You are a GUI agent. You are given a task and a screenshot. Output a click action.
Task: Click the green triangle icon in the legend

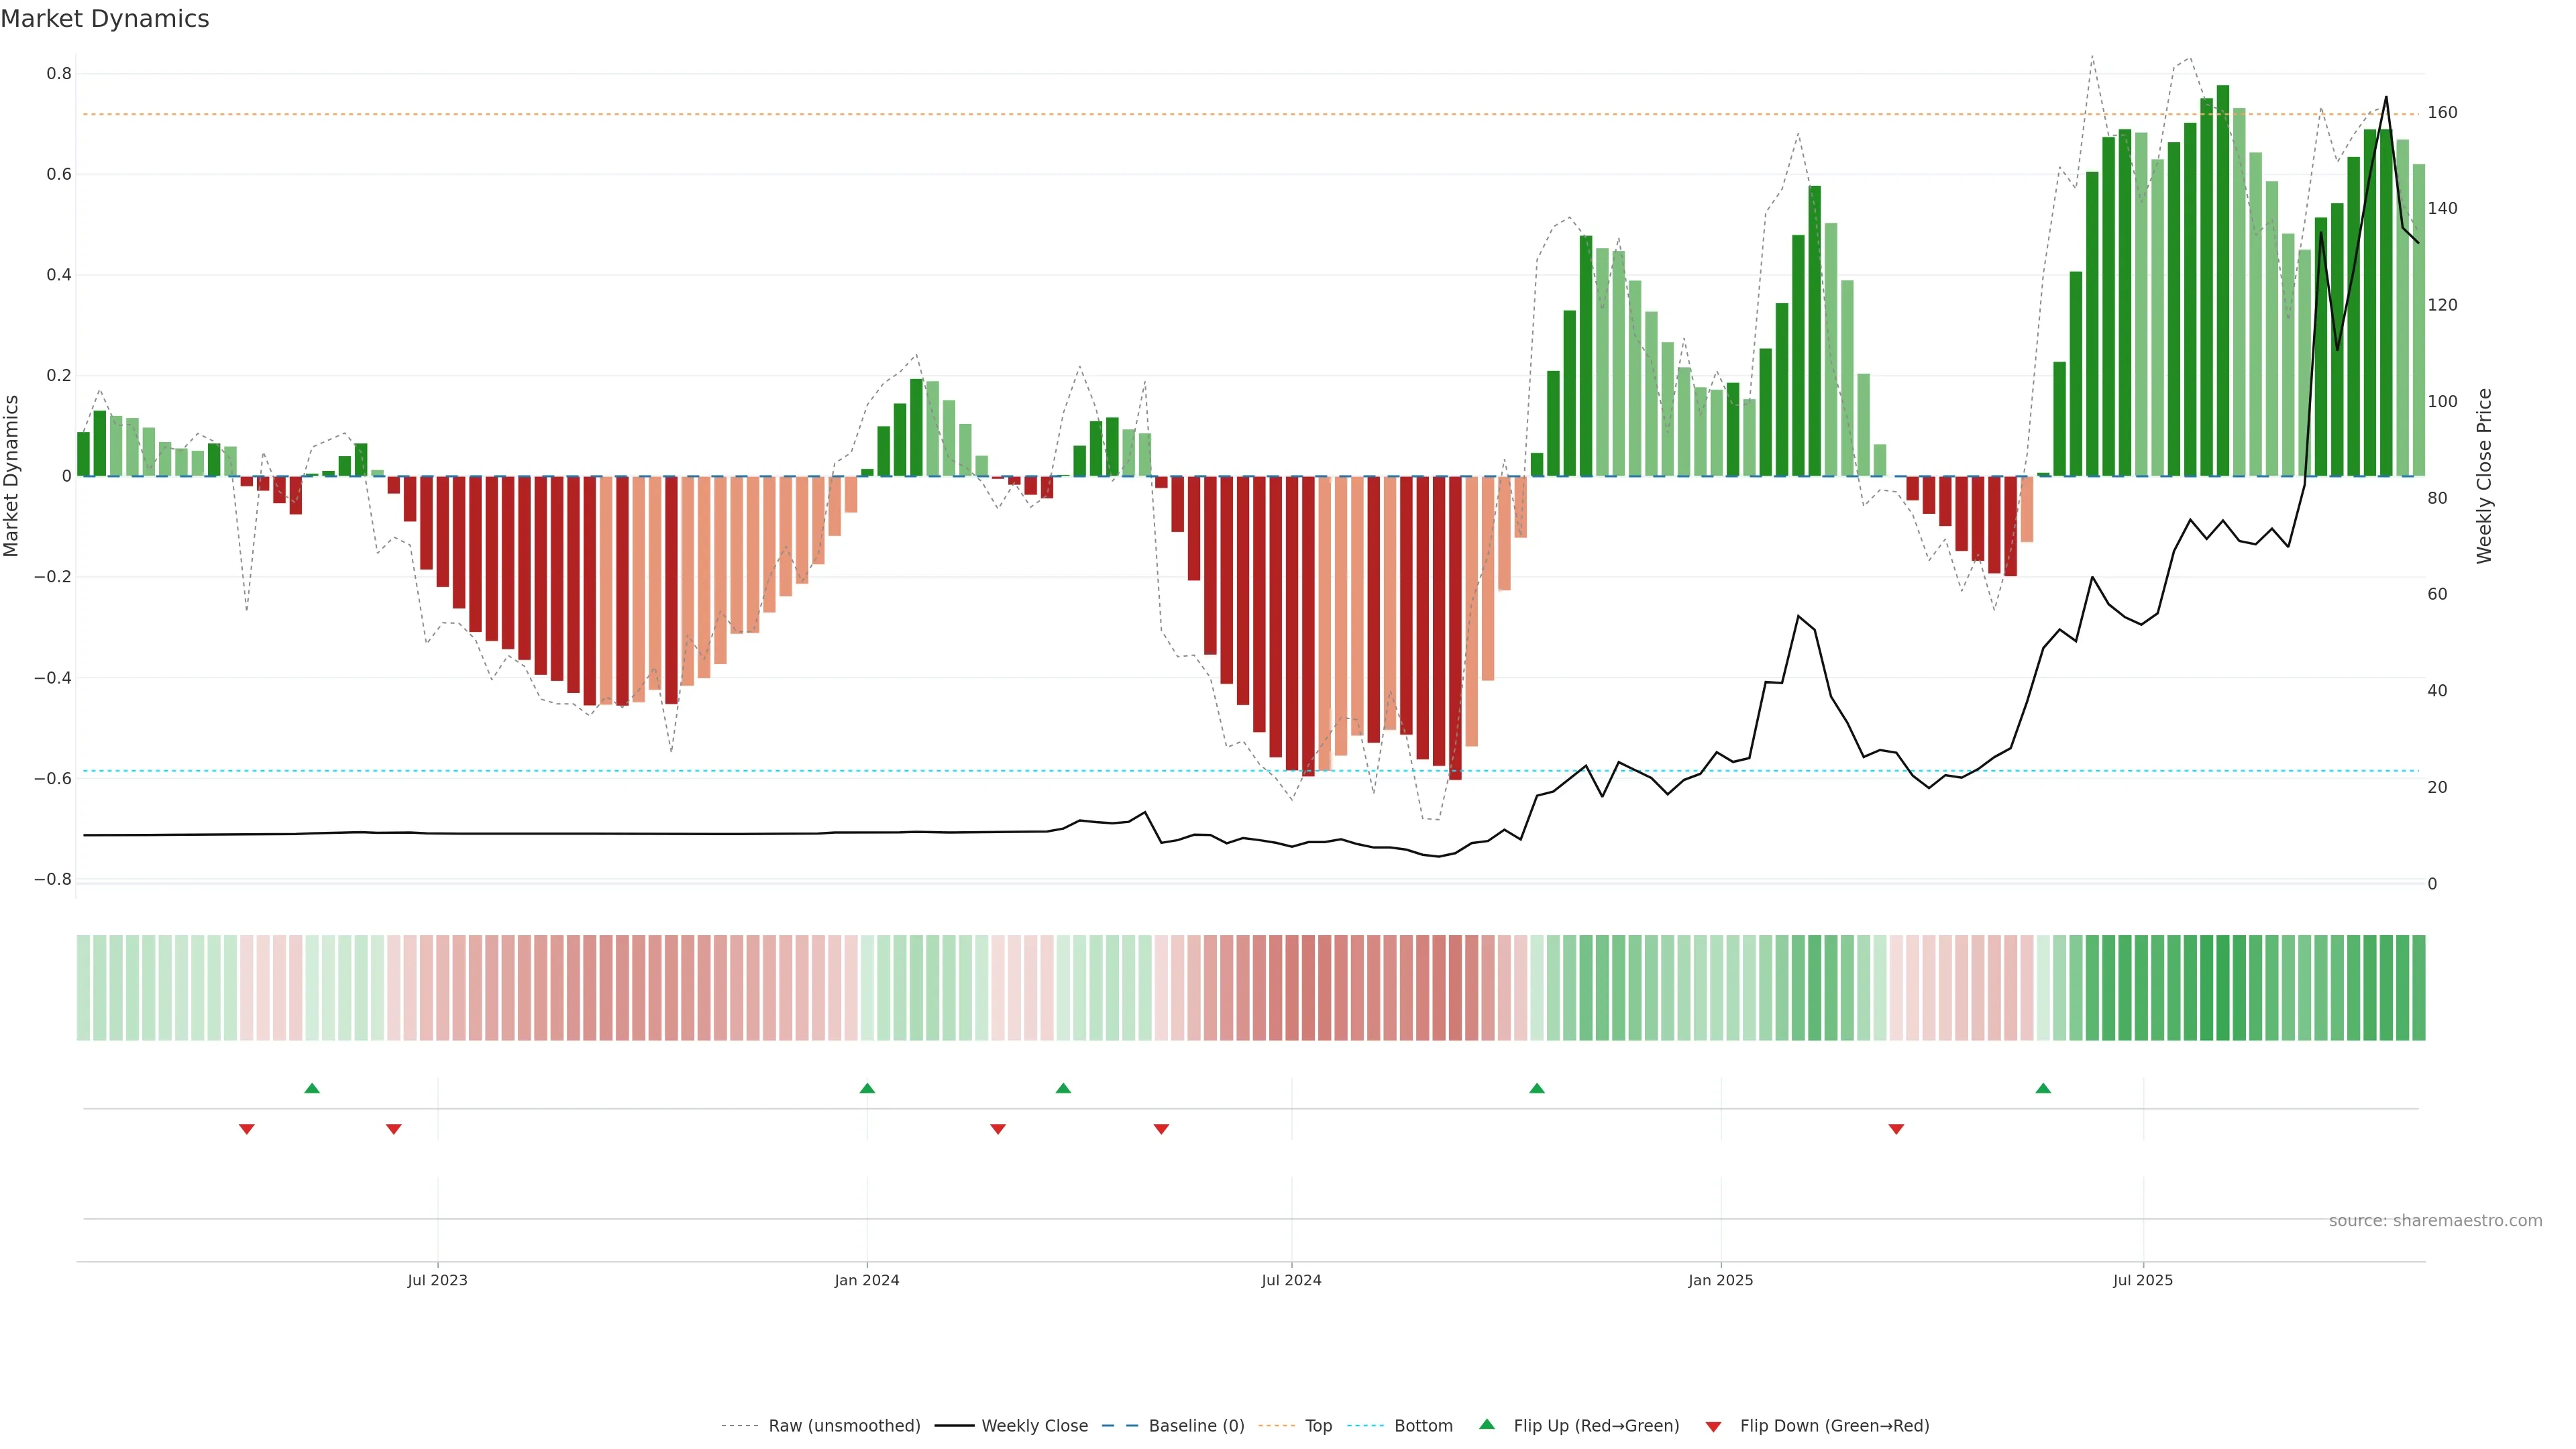[1487, 1424]
